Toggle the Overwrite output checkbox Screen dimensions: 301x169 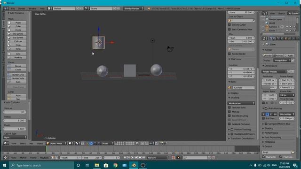point(264,157)
